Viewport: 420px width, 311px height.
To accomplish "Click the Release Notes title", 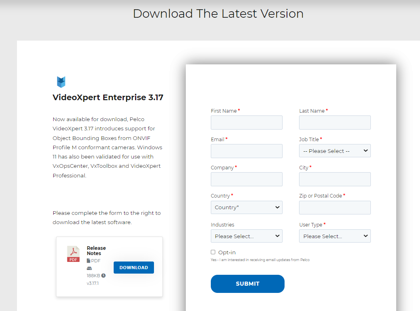I will 96,250.
